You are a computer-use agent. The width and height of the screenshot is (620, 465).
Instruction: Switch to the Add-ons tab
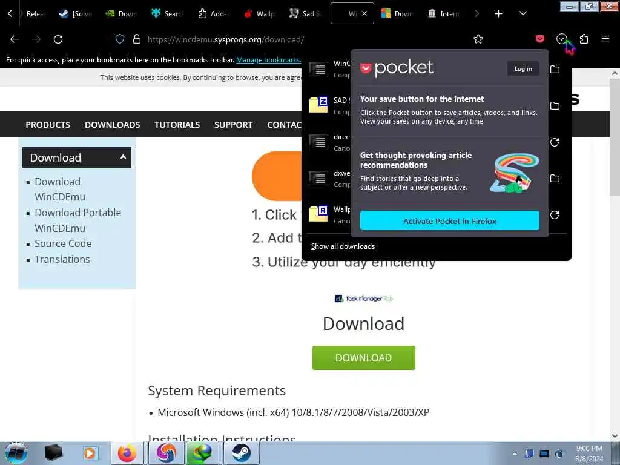pyautogui.click(x=214, y=14)
